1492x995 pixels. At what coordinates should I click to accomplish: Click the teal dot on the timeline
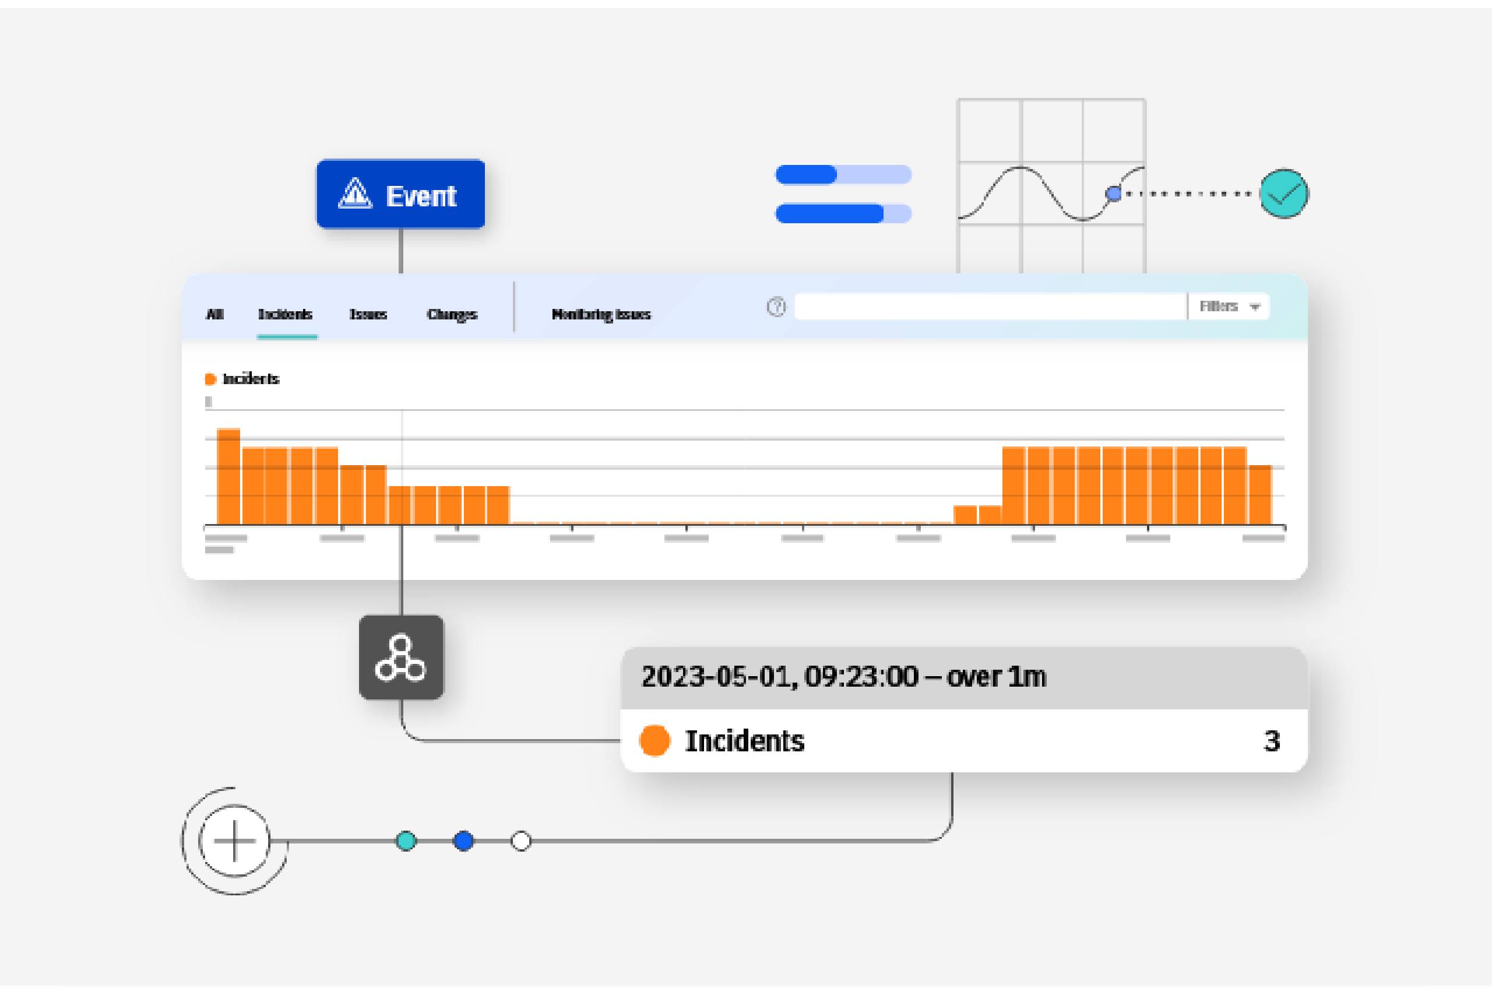click(x=406, y=842)
